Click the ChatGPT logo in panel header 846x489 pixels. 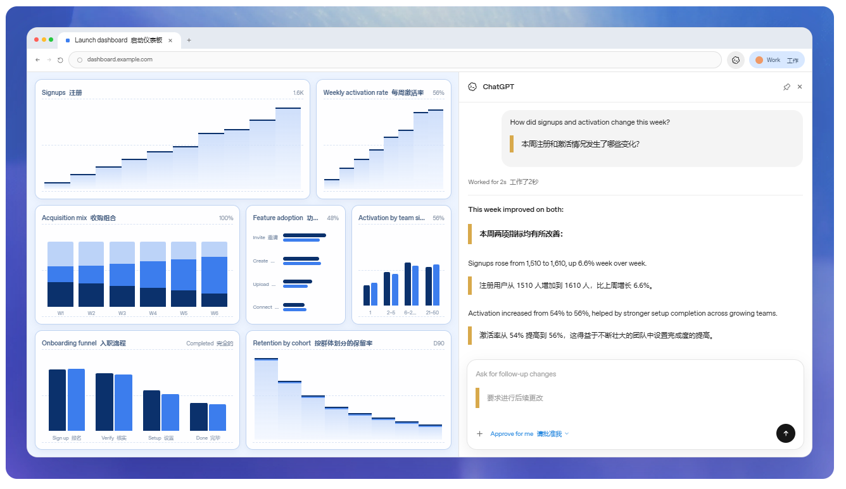(472, 87)
